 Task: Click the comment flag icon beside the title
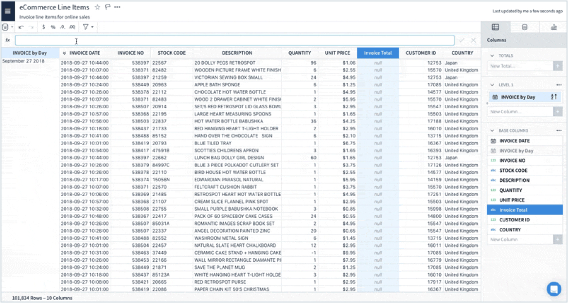107,7
